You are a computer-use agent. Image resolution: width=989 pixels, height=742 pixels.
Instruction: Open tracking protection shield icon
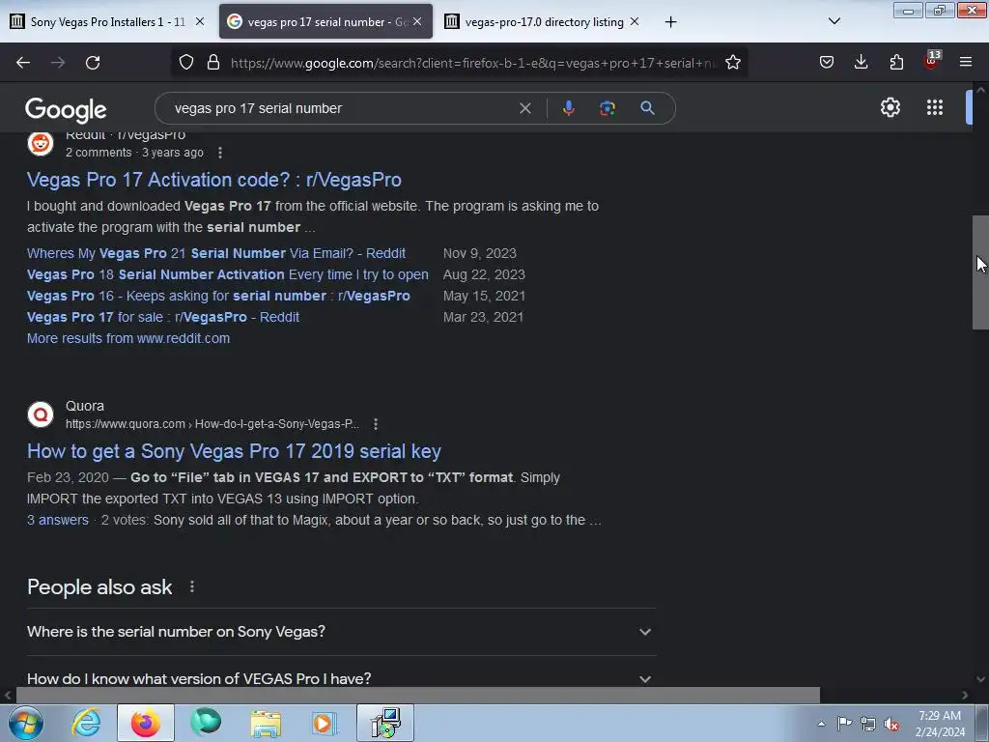(x=186, y=63)
